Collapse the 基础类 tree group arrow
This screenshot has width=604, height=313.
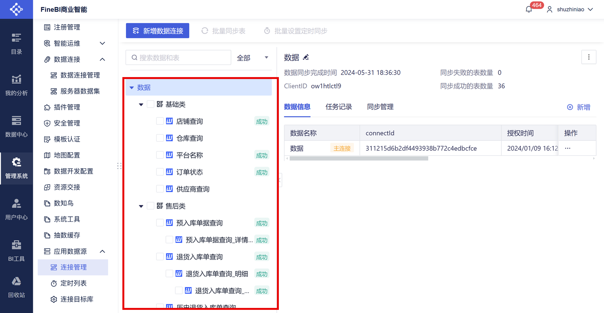click(x=141, y=104)
